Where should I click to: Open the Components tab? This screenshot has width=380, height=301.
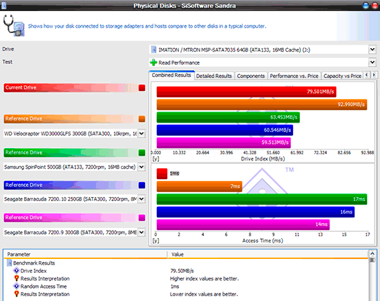(251, 76)
